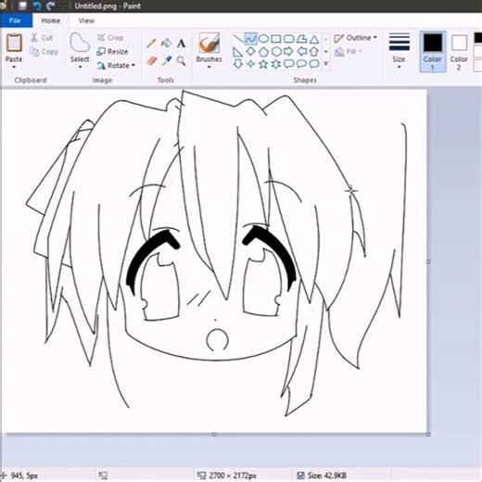Click the canvas bottom-right corner handle
Viewport: 482px width, 482px height.
click(x=428, y=434)
